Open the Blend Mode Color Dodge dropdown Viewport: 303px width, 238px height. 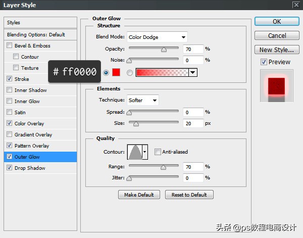tap(157, 37)
